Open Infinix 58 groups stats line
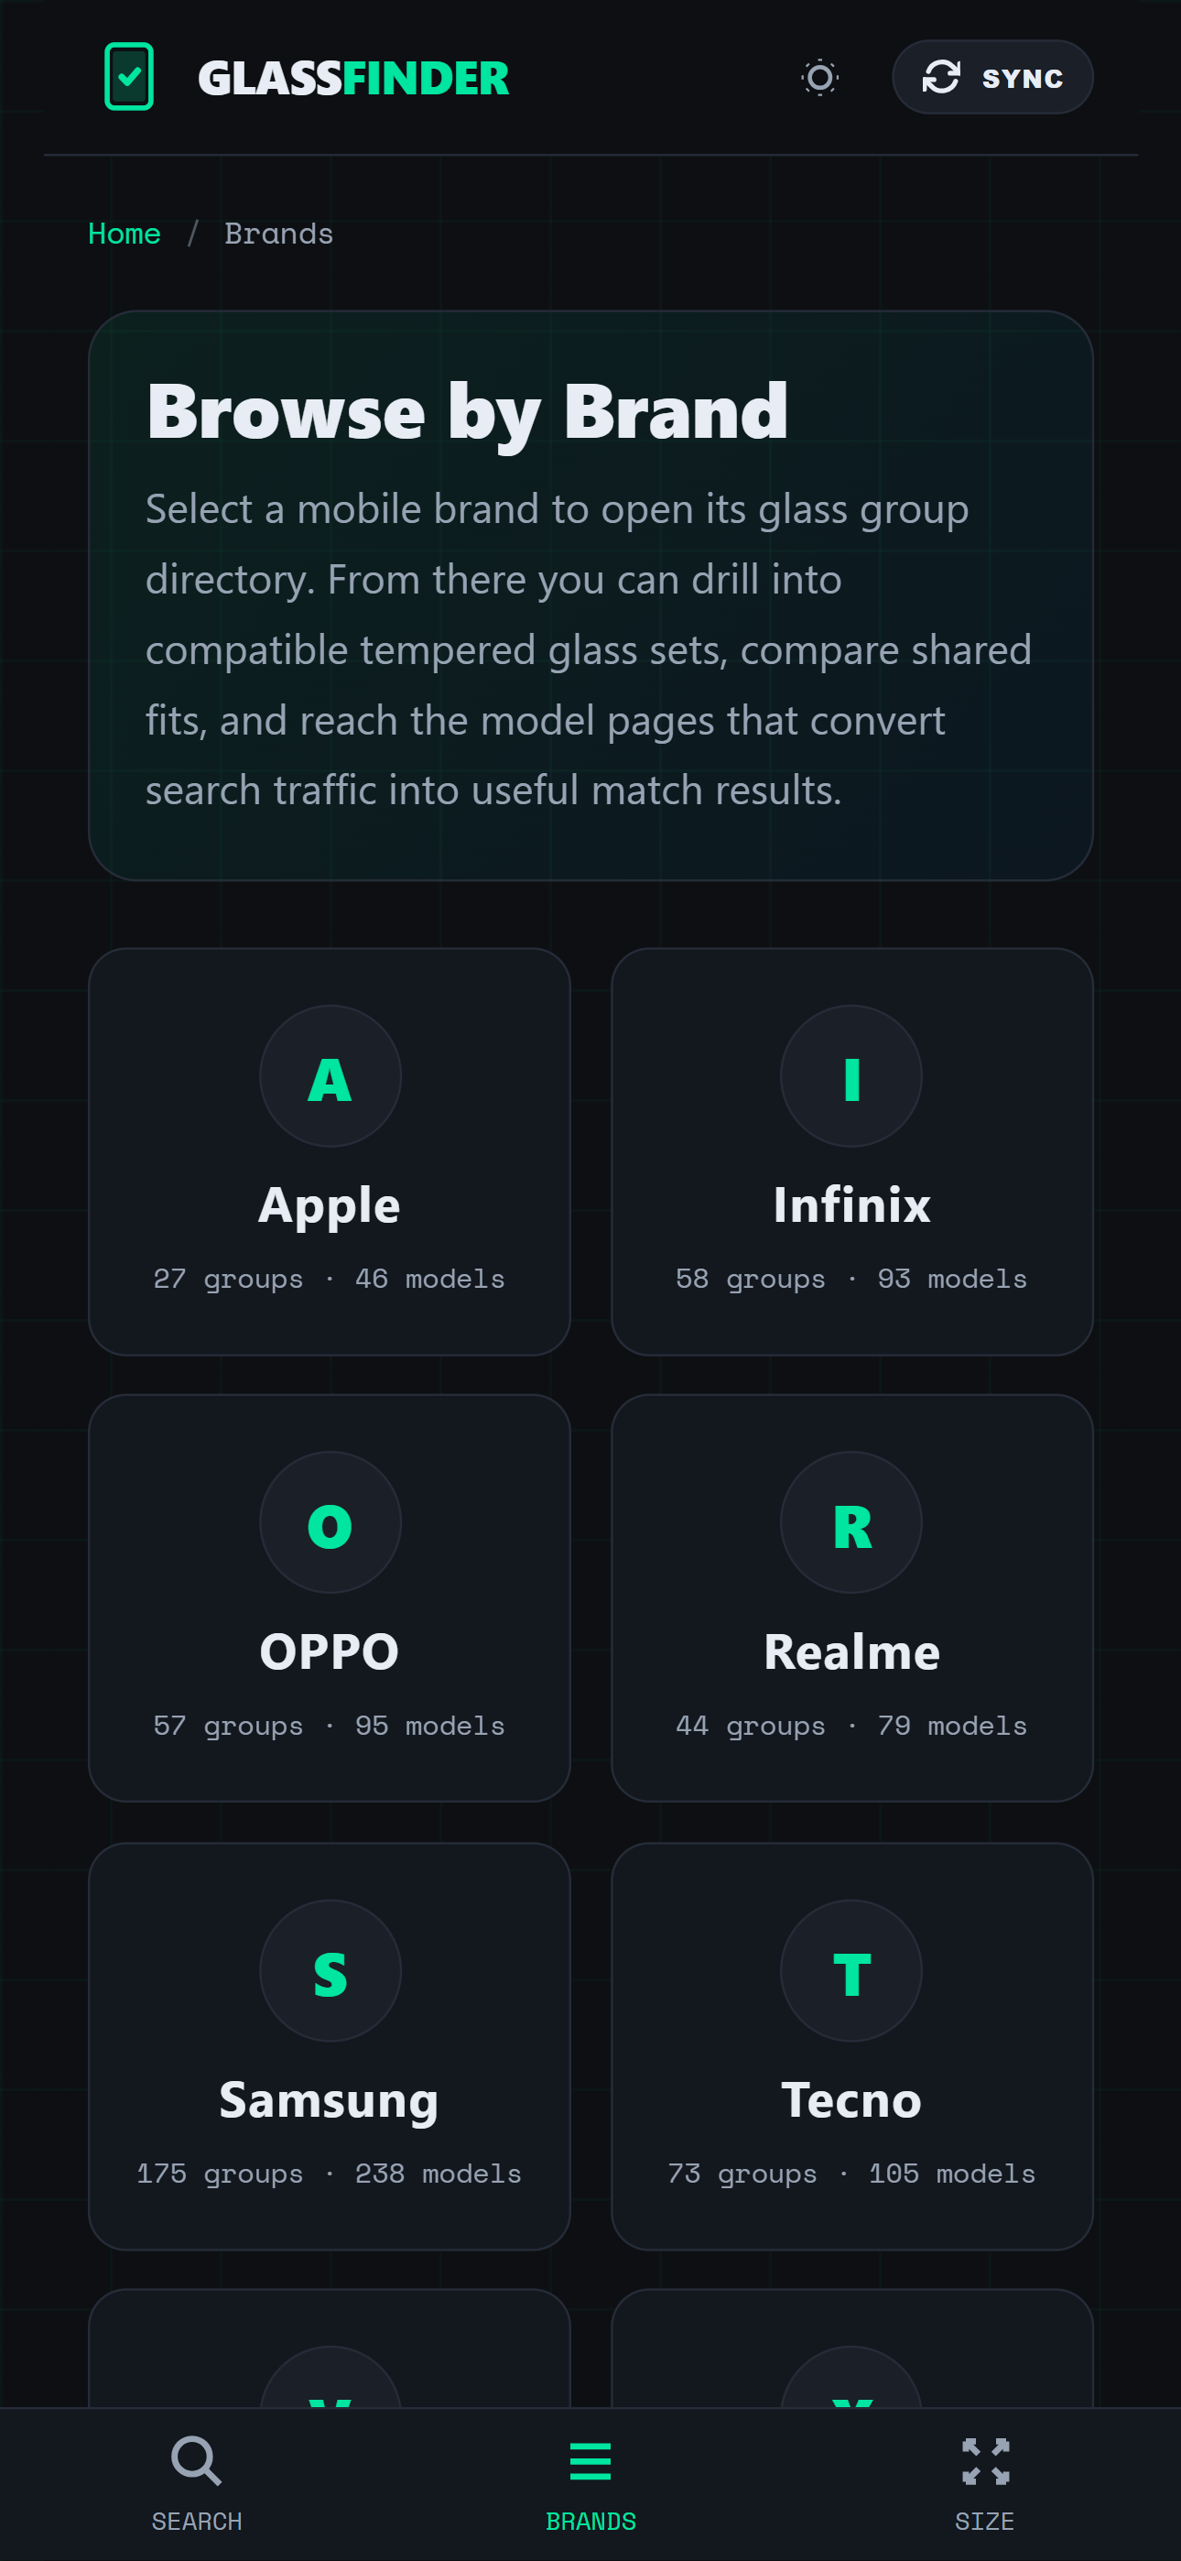This screenshot has width=1181, height=2561. coord(851,1280)
